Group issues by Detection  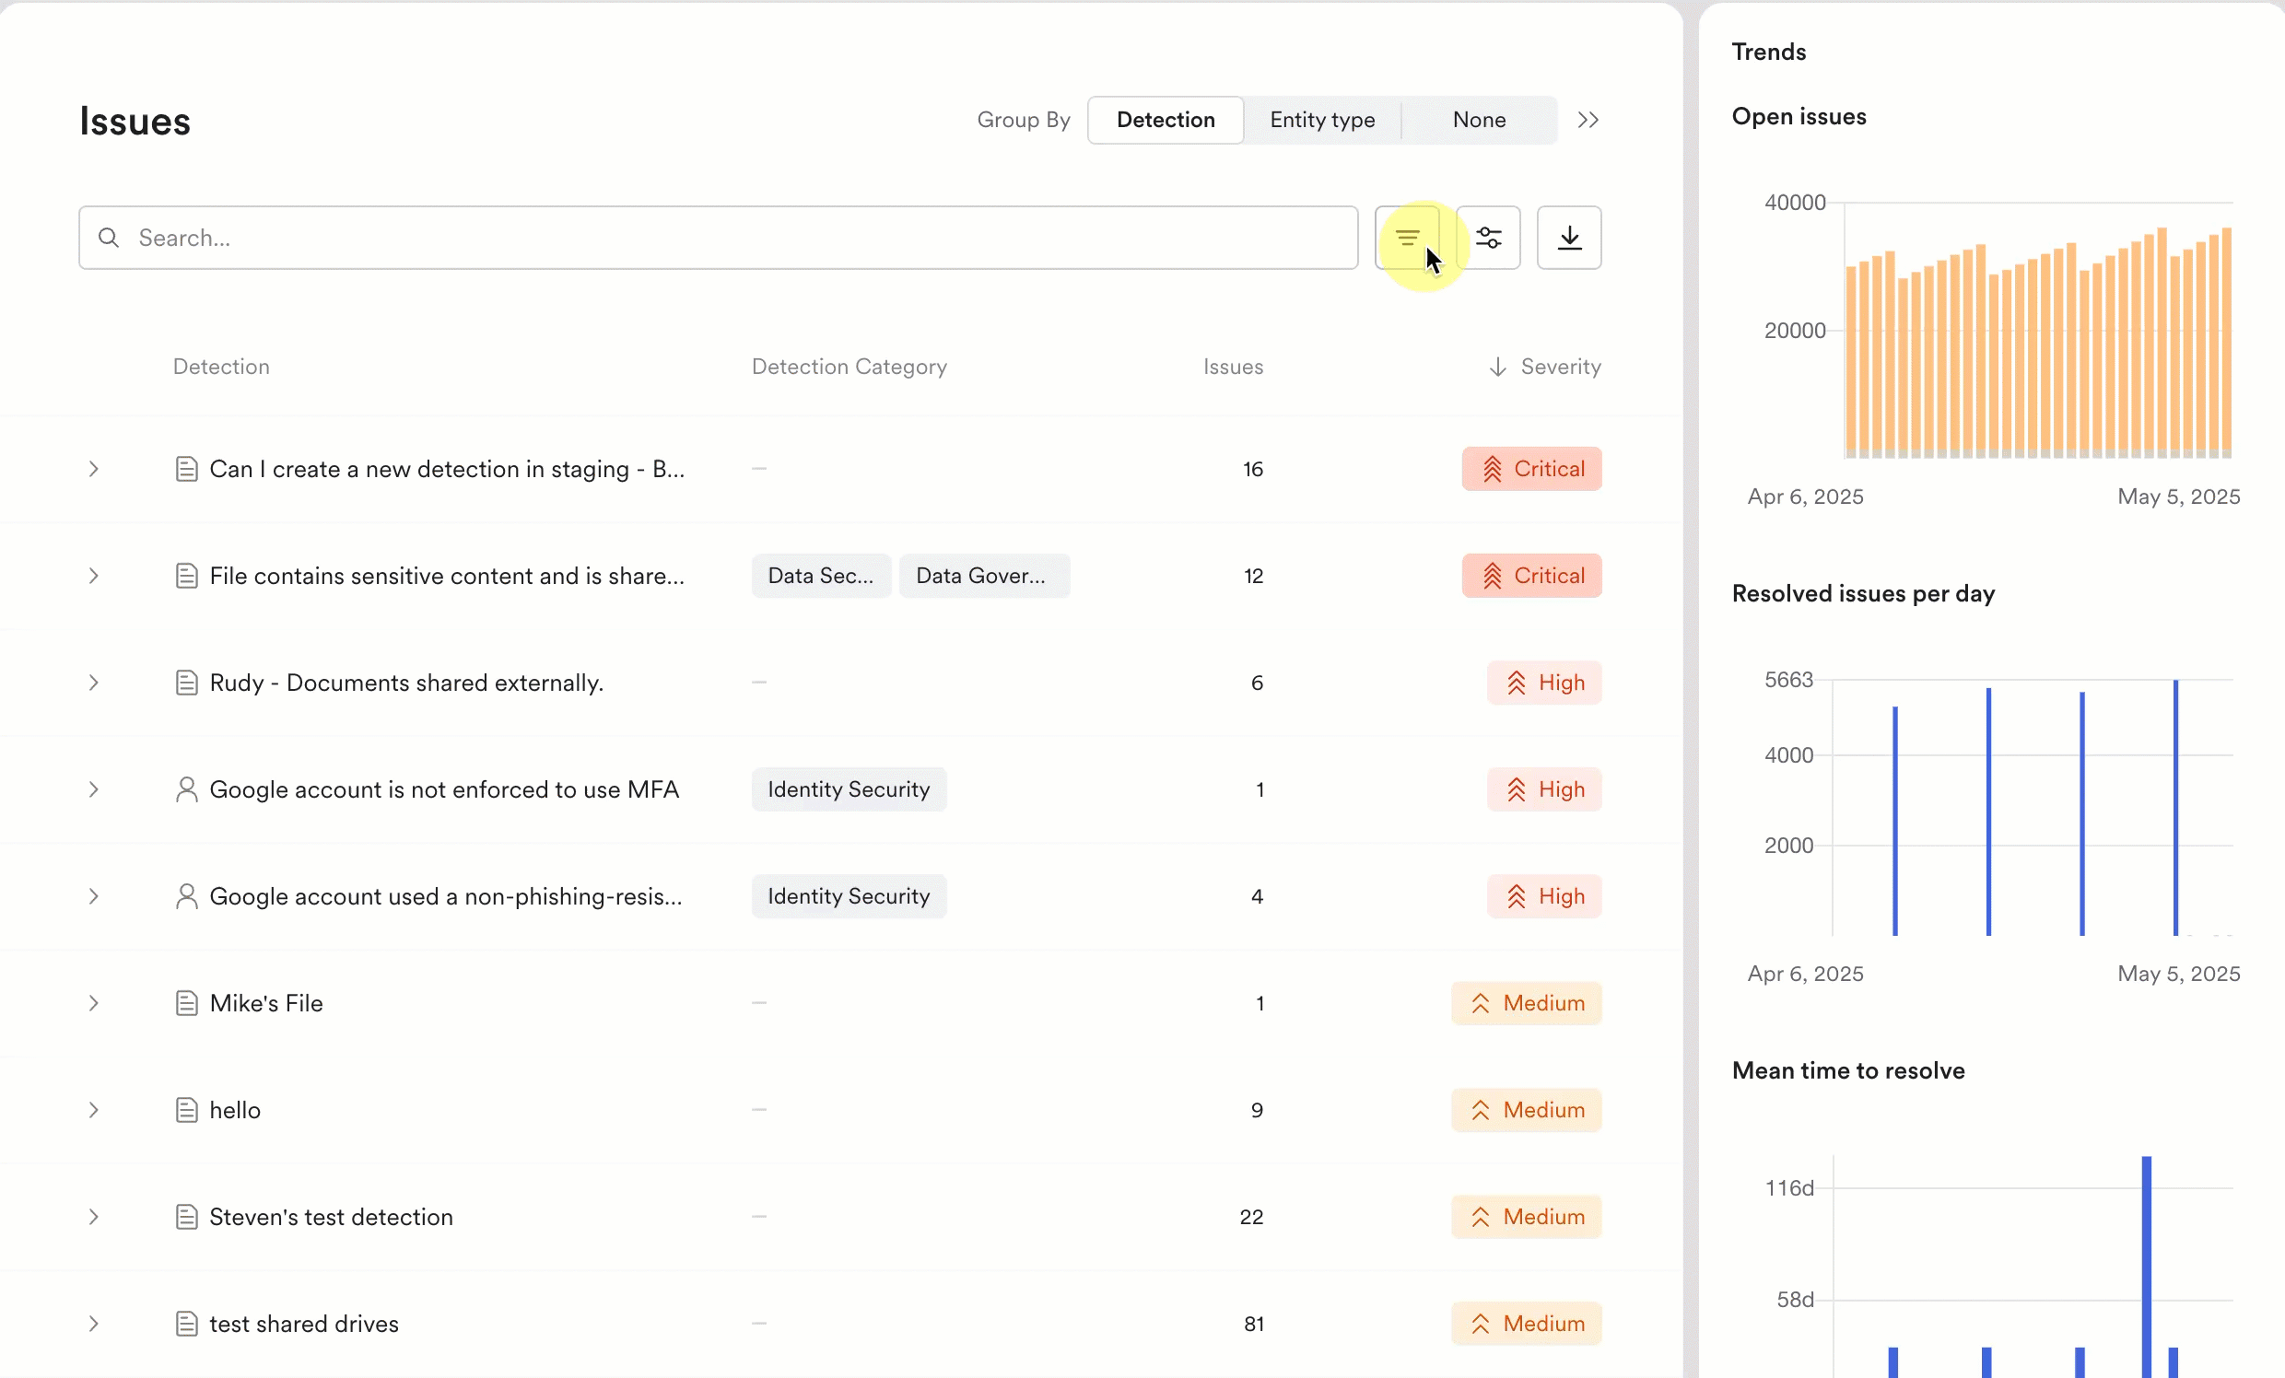[x=1166, y=120]
